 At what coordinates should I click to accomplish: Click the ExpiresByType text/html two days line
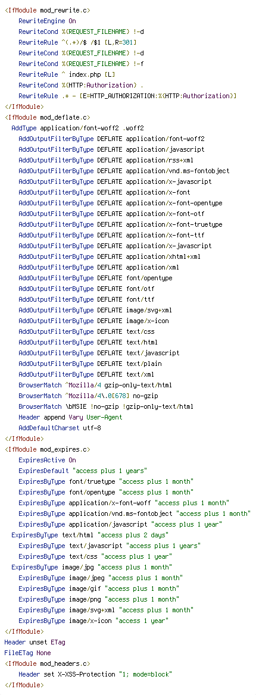90,535
